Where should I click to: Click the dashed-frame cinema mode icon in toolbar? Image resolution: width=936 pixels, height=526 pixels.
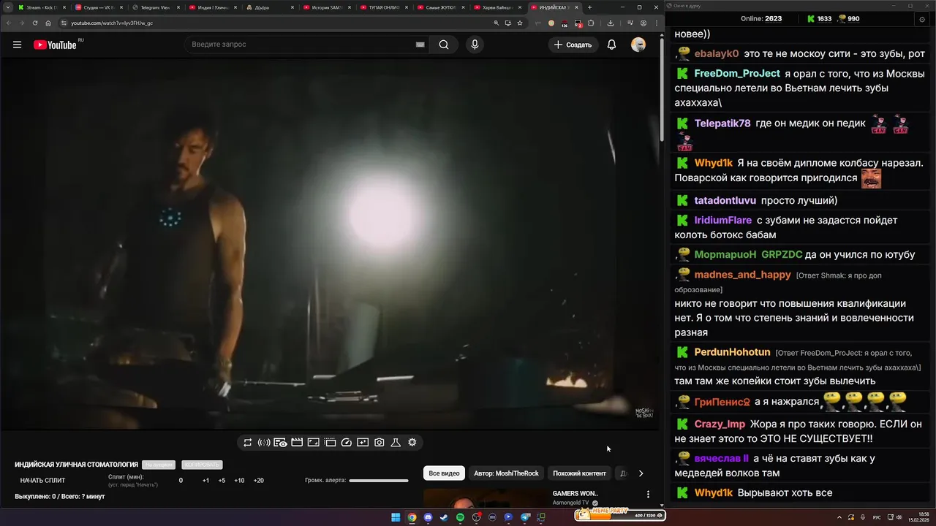[330, 443]
